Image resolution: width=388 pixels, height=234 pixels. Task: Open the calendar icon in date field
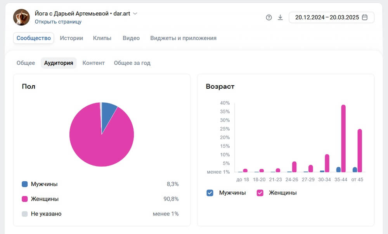364,17
